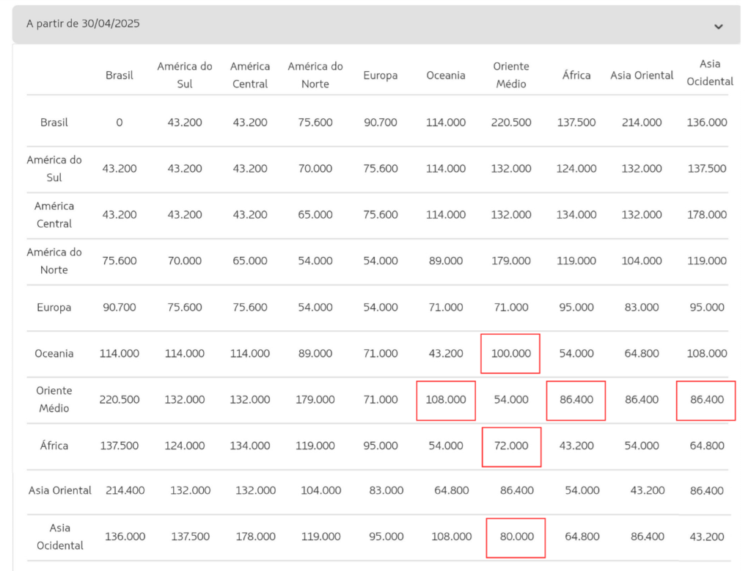Select the highlighted 86.400 in Asia Ocidental column
This screenshot has height=571, width=751.
pyautogui.click(x=706, y=400)
